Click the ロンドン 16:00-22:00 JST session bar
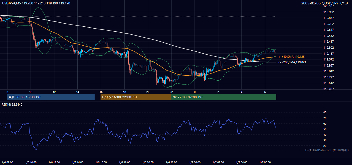The height and width of the screenshot is (165, 352). pos(136,97)
